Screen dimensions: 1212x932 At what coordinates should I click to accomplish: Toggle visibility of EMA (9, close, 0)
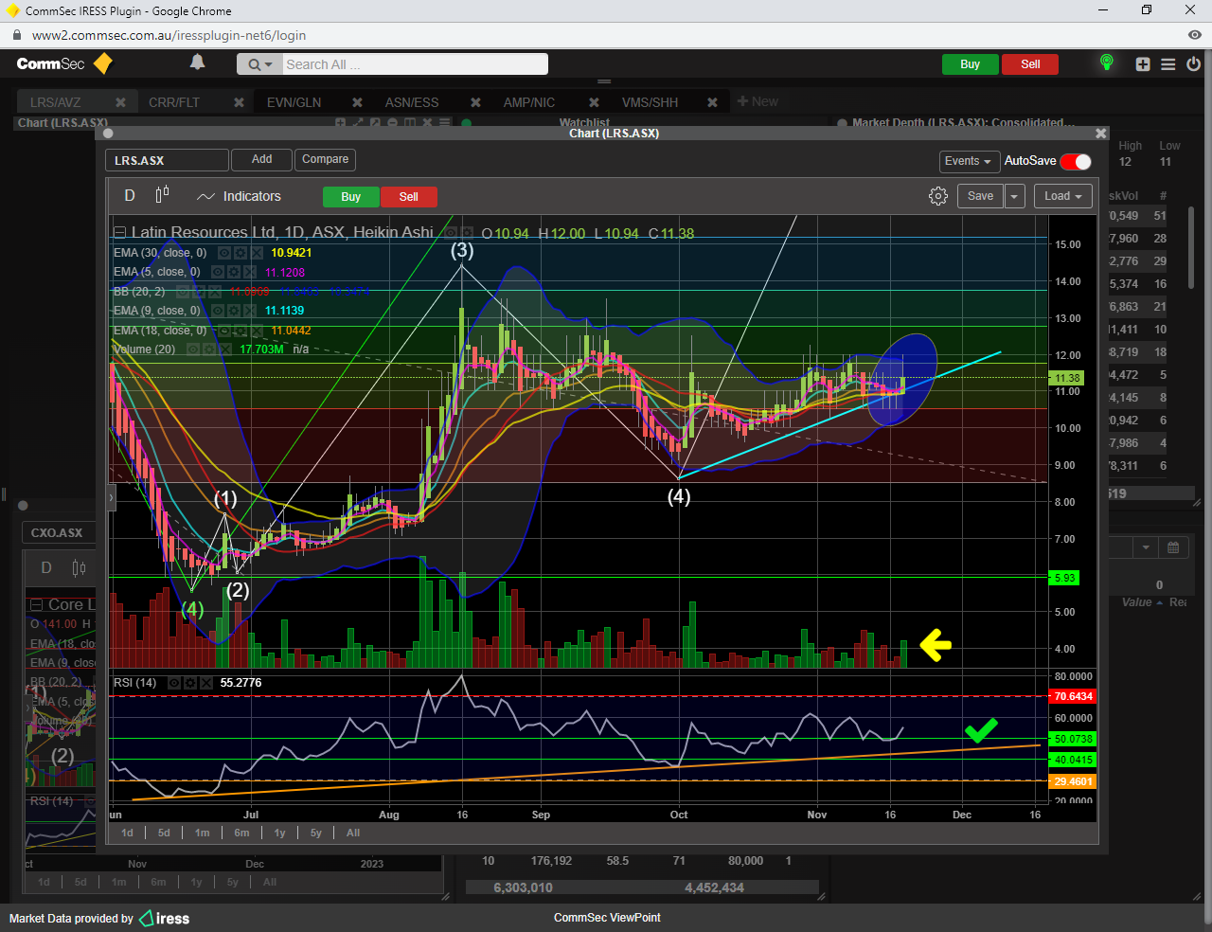click(218, 311)
